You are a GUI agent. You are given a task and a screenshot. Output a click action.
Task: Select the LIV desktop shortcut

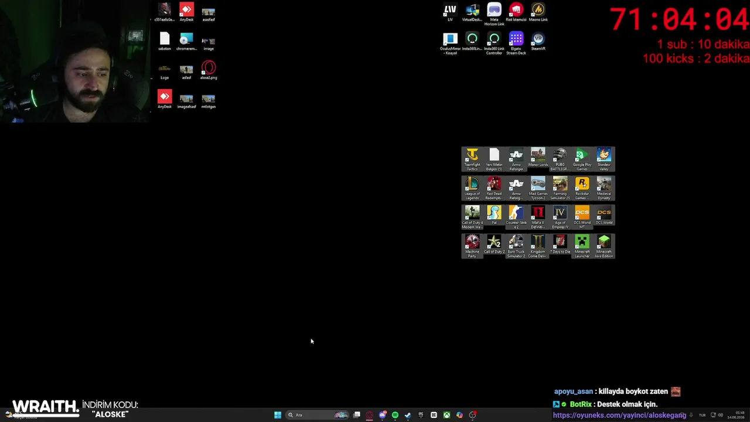(450, 12)
